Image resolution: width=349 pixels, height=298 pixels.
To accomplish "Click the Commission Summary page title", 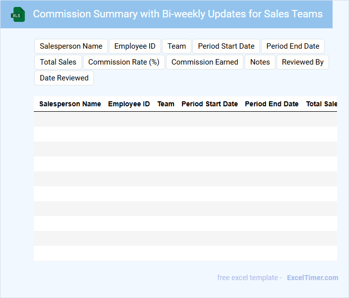I will pyautogui.click(x=177, y=14).
